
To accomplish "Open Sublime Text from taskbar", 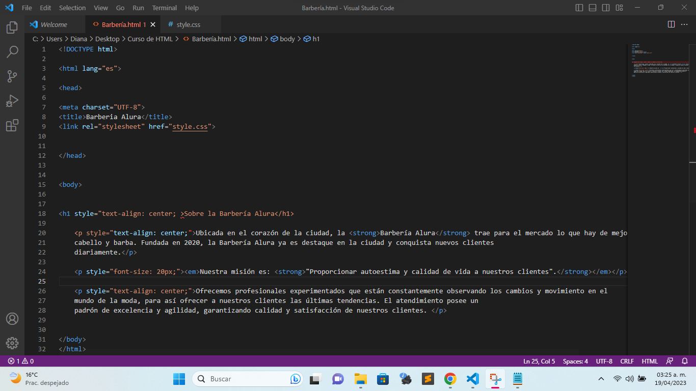I will pyautogui.click(x=427, y=379).
